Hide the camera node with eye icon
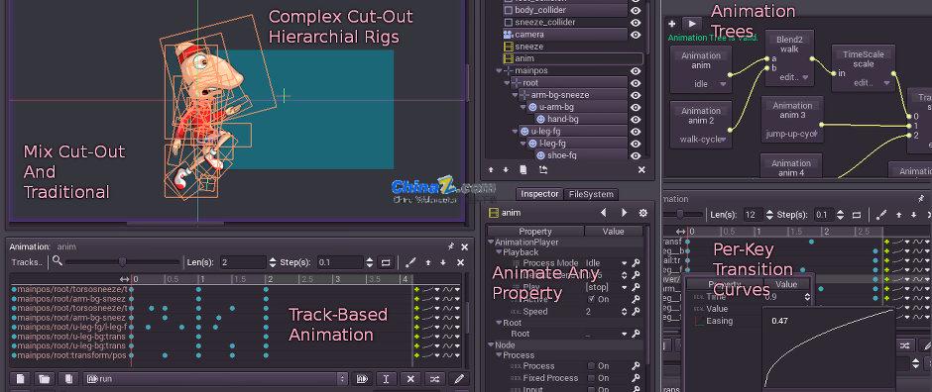The height and width of the screenshot is (392, 932). click(x=636, y=35)
